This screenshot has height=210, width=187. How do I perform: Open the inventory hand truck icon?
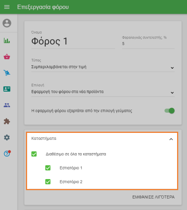(x=7, y=73)
